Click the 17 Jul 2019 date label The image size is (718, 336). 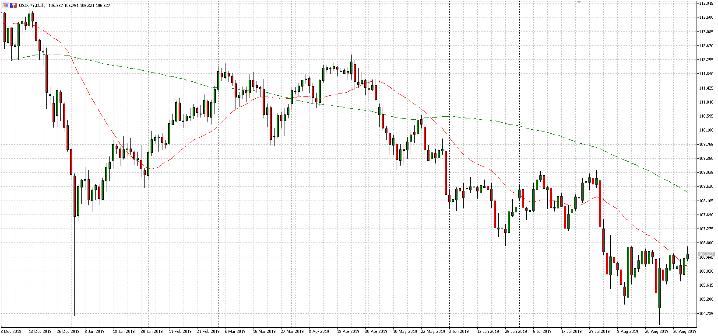tap(572, 332)
